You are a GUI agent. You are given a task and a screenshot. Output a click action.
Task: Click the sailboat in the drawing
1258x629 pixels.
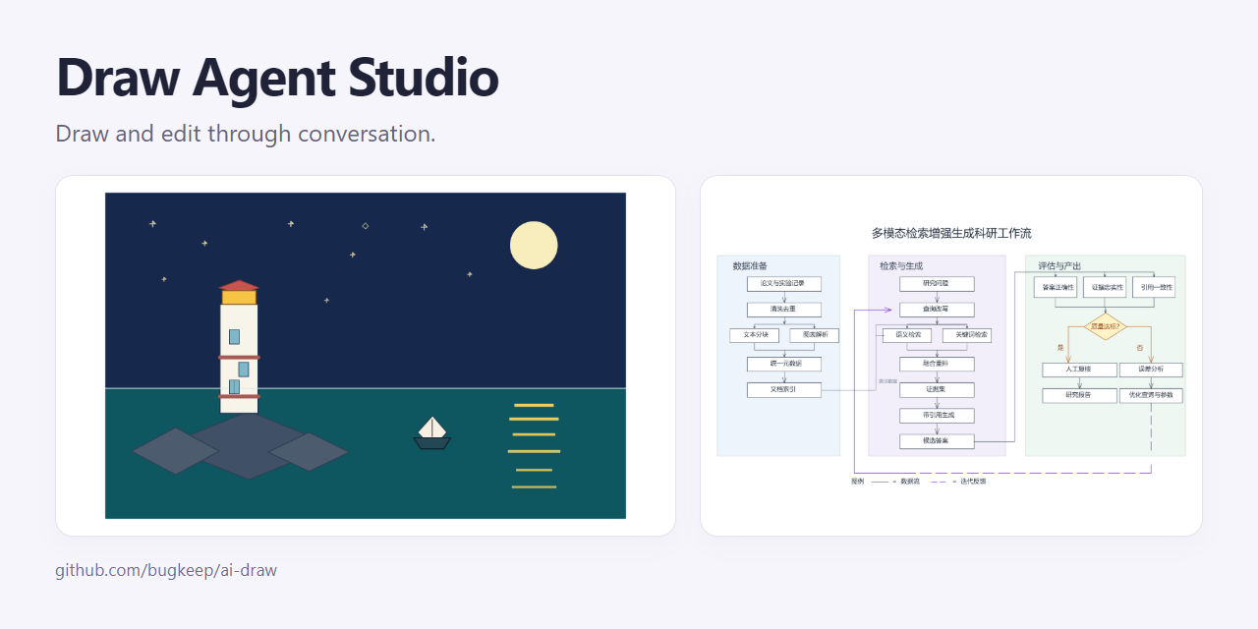pyautogui.click(x=432, y=433)
